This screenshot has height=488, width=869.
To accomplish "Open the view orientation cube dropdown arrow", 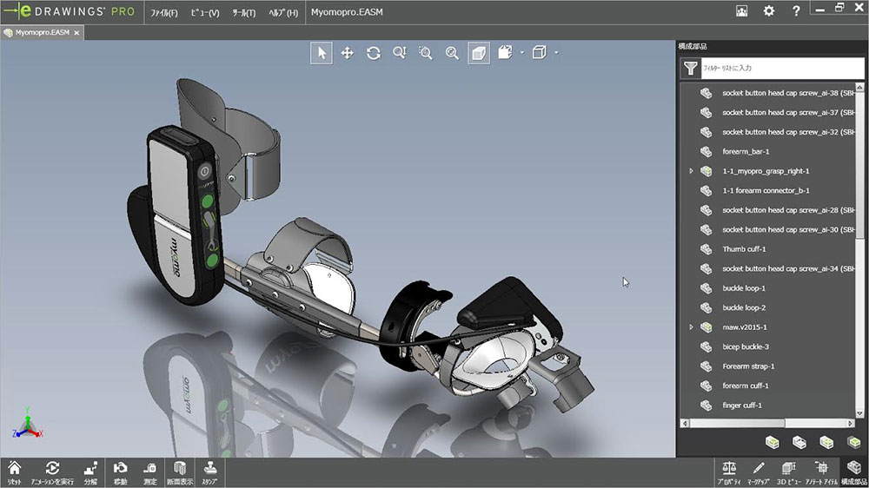I will point(555,53).
